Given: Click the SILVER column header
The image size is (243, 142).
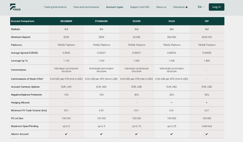Looking at the screenshot, I should [136, 21].
